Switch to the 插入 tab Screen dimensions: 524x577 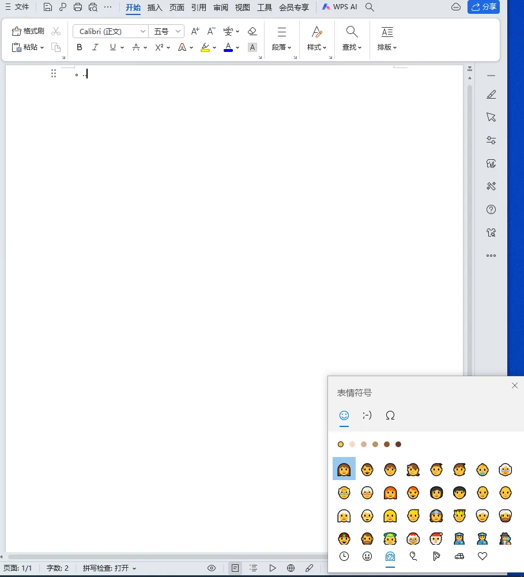click(x=155, y=8)
